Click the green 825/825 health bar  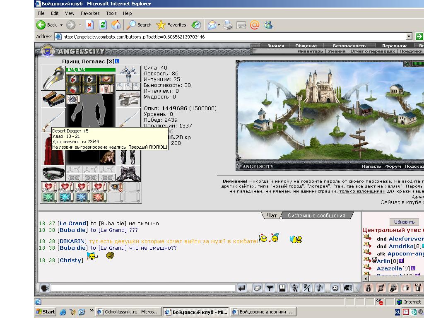tap(91, 70)
